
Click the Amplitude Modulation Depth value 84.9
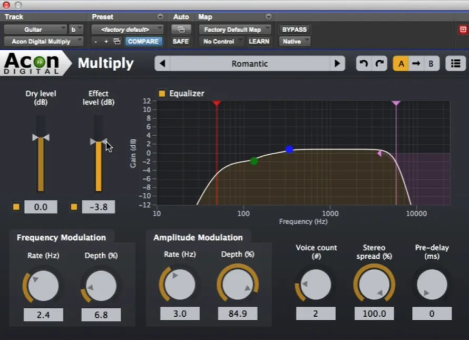click(x=238, y=314)
